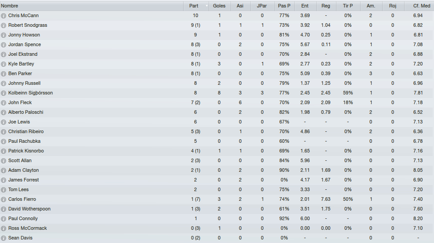
Task: Open info icon beside Chris McCann
Action: tap(4, 16)
